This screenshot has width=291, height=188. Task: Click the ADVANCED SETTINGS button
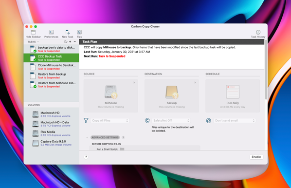(x=105, y=137)
